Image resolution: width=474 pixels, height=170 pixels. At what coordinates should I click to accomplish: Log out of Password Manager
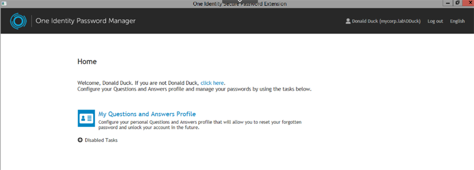click(x=435, y=21)
